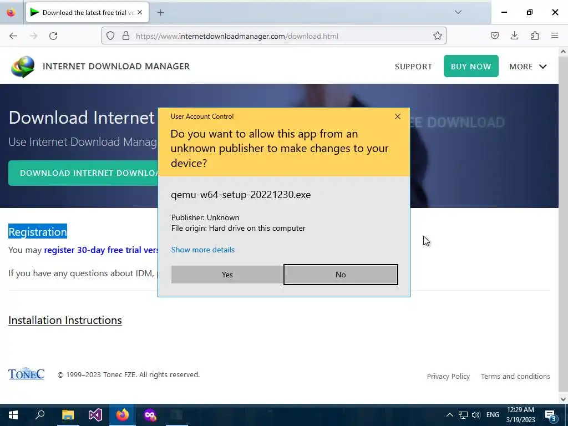Close the User Account Control dialog
This screenshot has height=426, width=568.
pos(397,116)
